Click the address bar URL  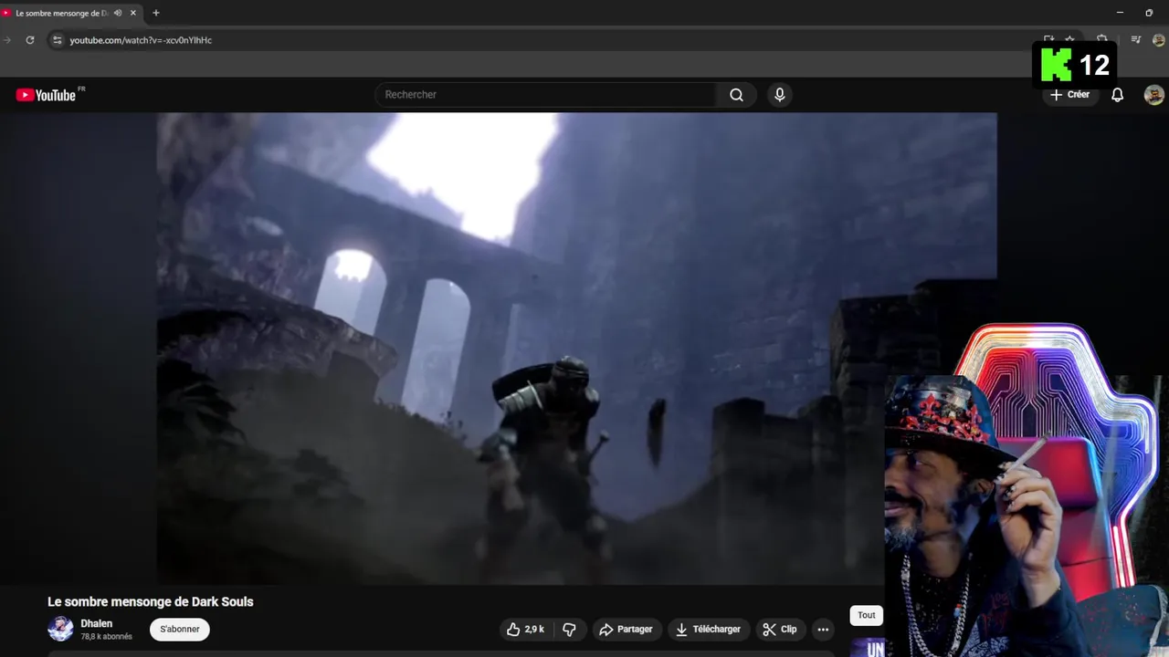tap(141, 40)
